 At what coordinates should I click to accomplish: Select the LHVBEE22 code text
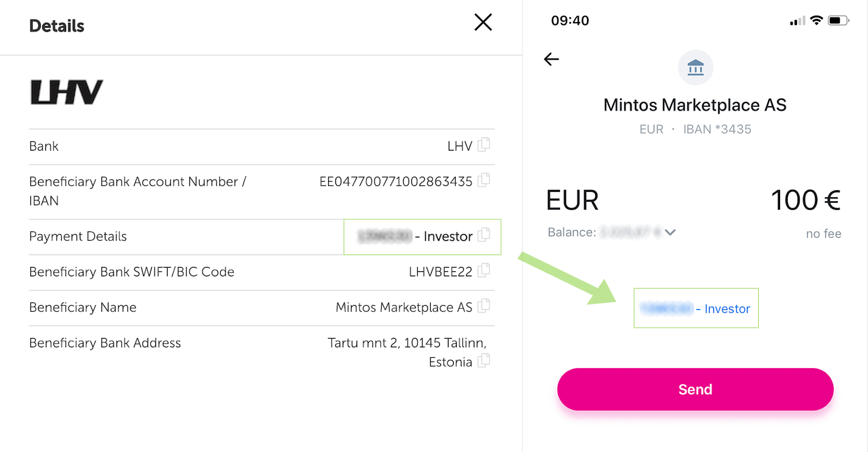click(441, 272)
